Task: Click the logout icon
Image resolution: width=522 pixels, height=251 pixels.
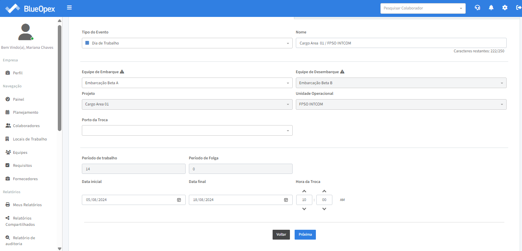Action: pos(518,7)
